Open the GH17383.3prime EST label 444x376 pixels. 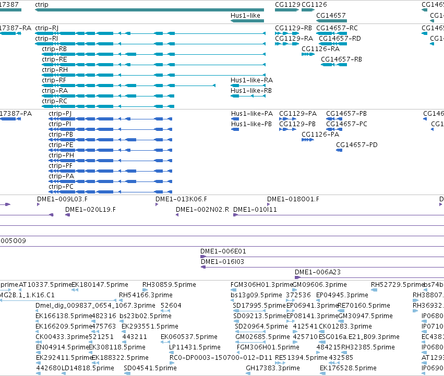click(x=273, y=368)
